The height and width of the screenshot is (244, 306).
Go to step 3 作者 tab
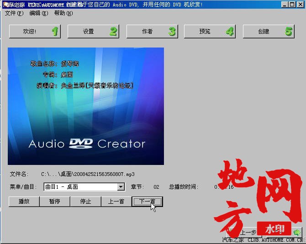(152, 32)
